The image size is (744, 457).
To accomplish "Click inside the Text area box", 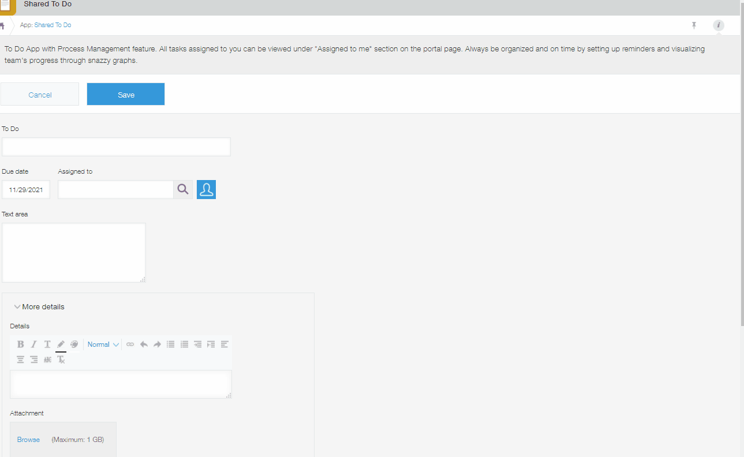I will pos(74,253).
